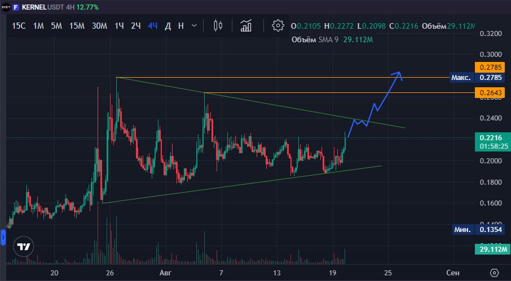The width and height of the screenshot is (511, 281).
Task: Click the Объём SMA 9 indicator label
Action: point(315,39)
